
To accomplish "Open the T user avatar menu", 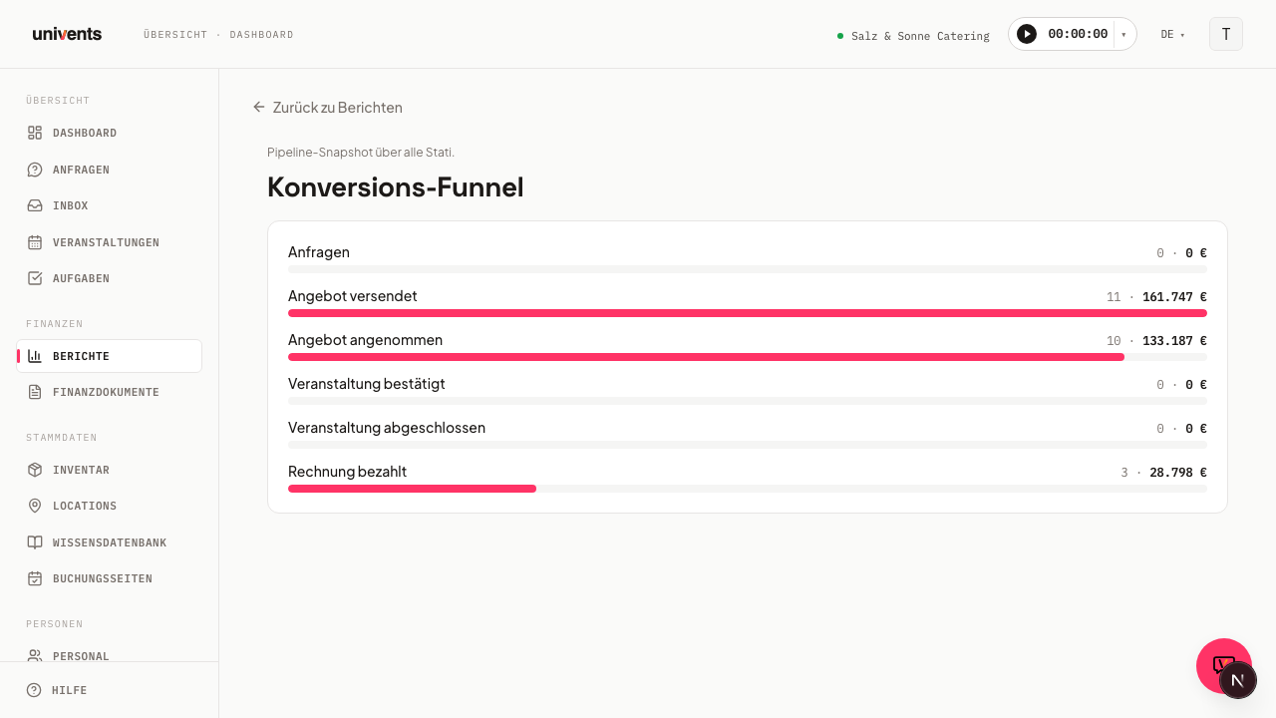I will click(1226, 34).
